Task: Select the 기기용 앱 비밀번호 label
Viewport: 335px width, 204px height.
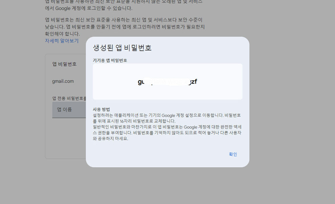Action: click(110, 60)
